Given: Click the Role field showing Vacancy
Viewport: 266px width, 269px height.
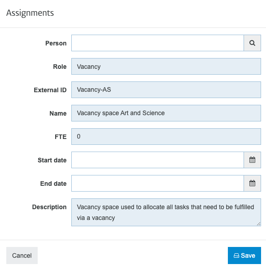Looking at the screenshot, I should click(x=166, y=67).
